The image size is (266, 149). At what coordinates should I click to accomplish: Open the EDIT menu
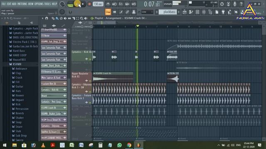[x=9, y=4]
